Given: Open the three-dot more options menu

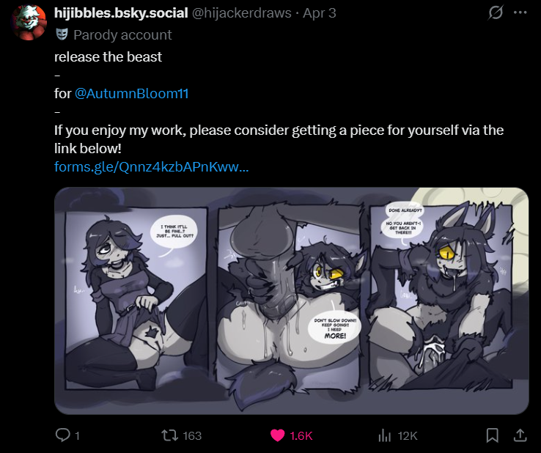Looking at the screenshot, I should coord(520,12).
